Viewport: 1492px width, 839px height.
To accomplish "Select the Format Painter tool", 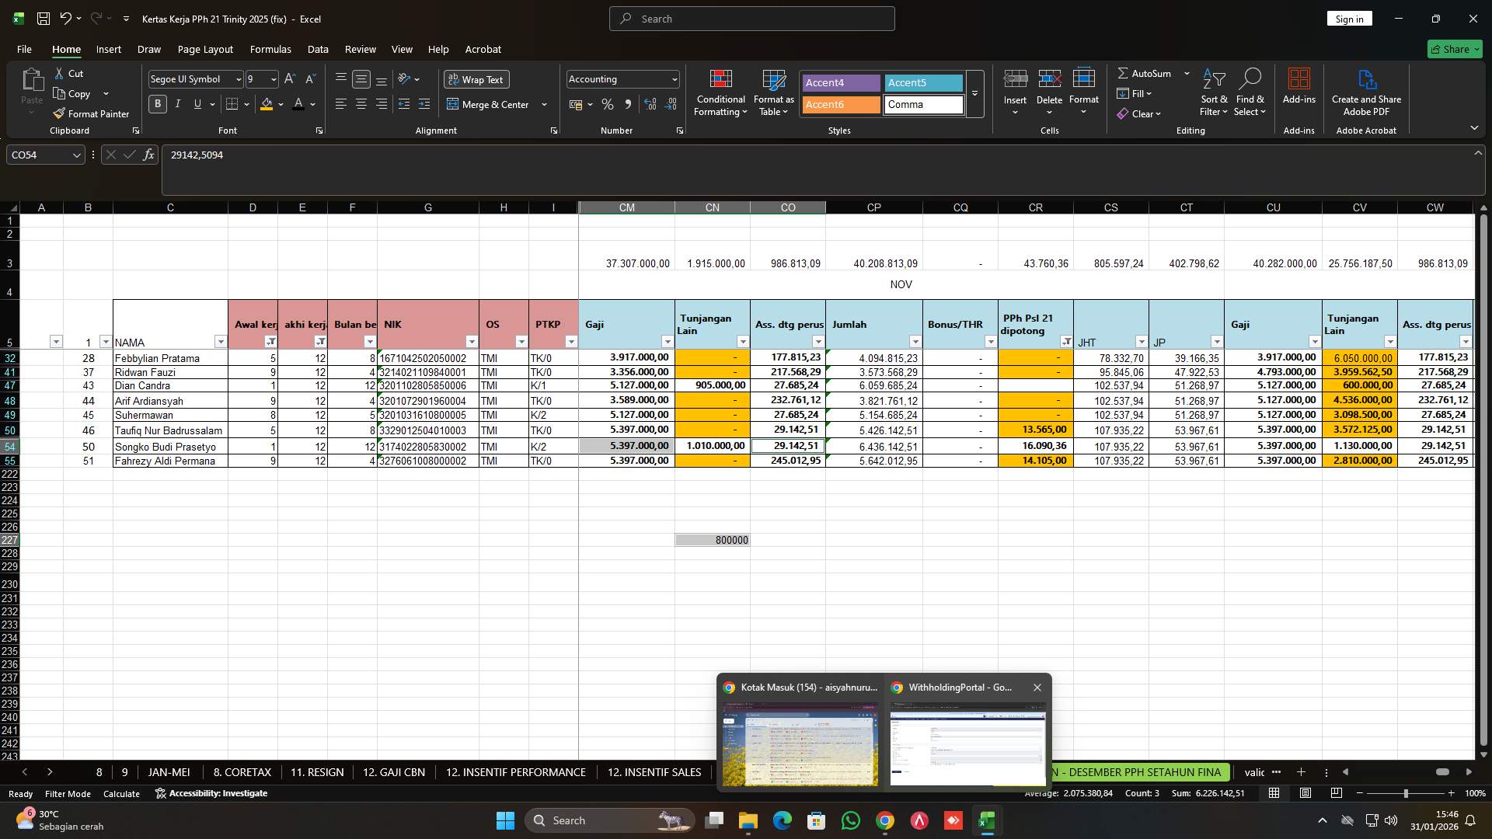I will pos(92,113).
